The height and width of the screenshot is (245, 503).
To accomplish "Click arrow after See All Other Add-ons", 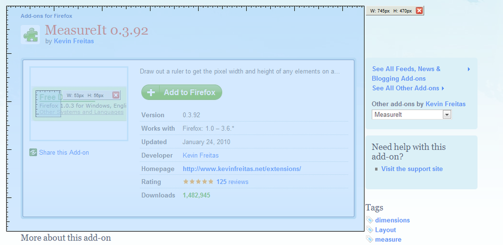I will (x=443, y=88).
